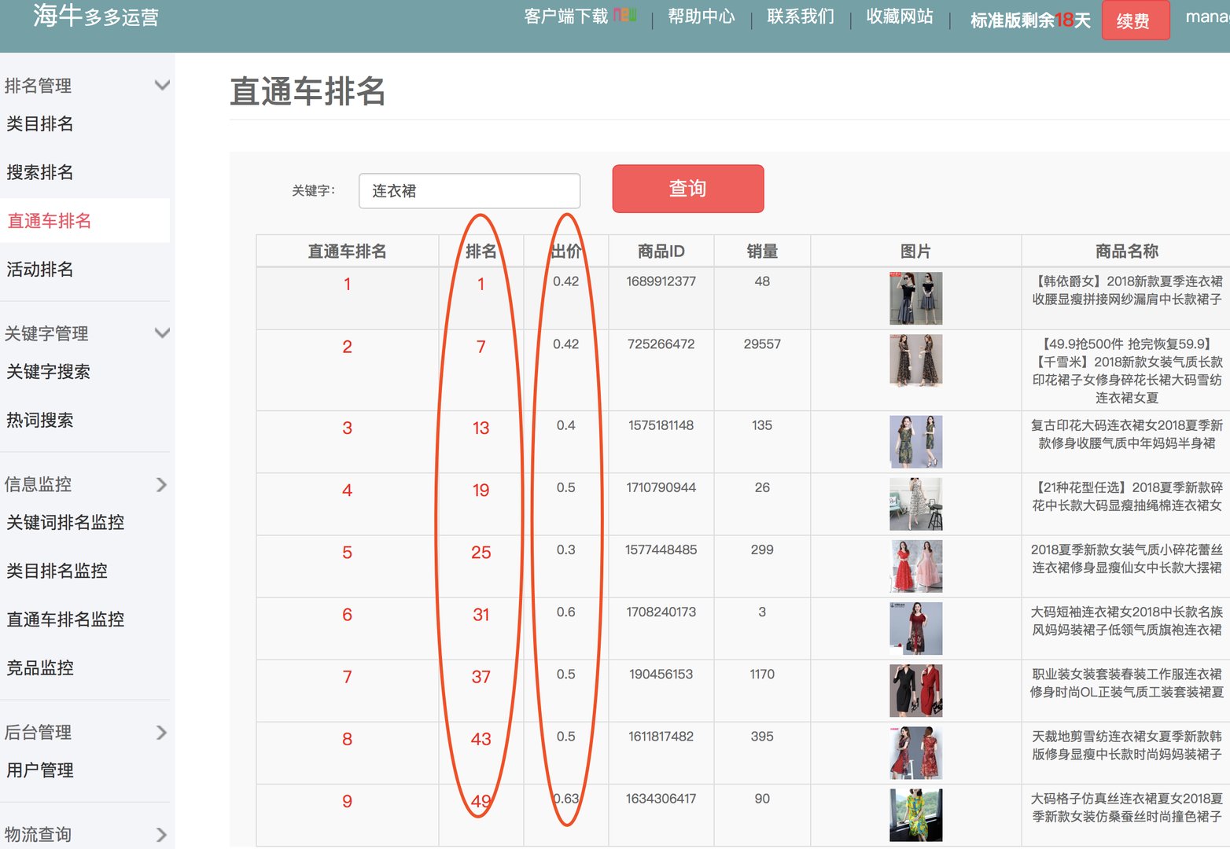The height and width of the screenshot is (849, 1230).
Task: Open 关键词排名监控 from the sidebar
Action: coord(64,523)
